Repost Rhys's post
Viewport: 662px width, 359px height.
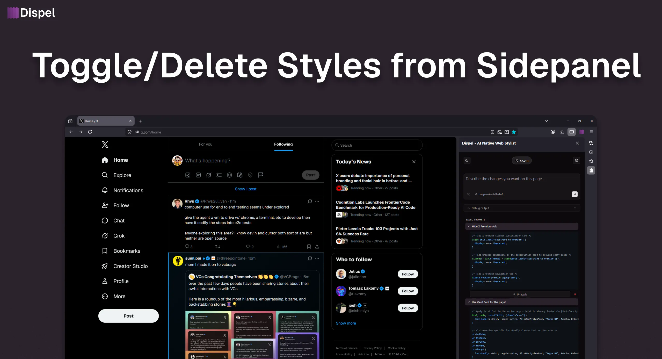pyautogui.click(x=218, y=247)
